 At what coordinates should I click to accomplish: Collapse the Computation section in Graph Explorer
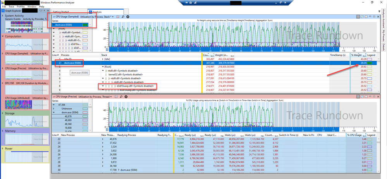(x=3, y=36)
